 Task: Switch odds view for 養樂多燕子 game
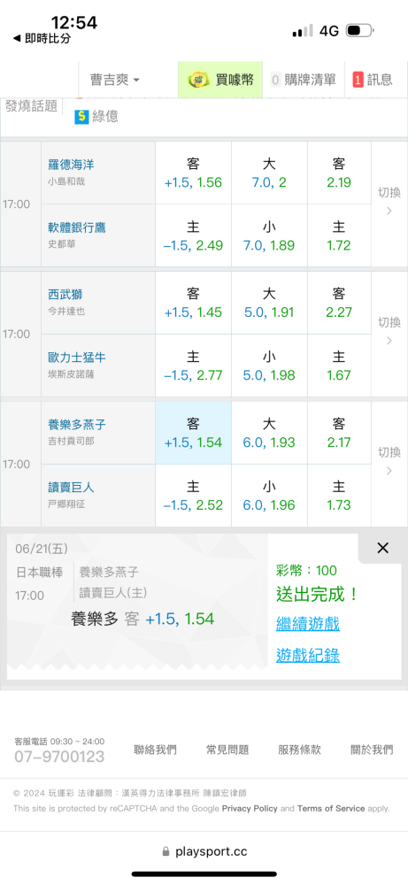(x=389, y=460)
